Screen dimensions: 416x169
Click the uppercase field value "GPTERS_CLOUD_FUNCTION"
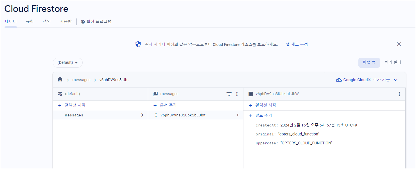point(306,143)
